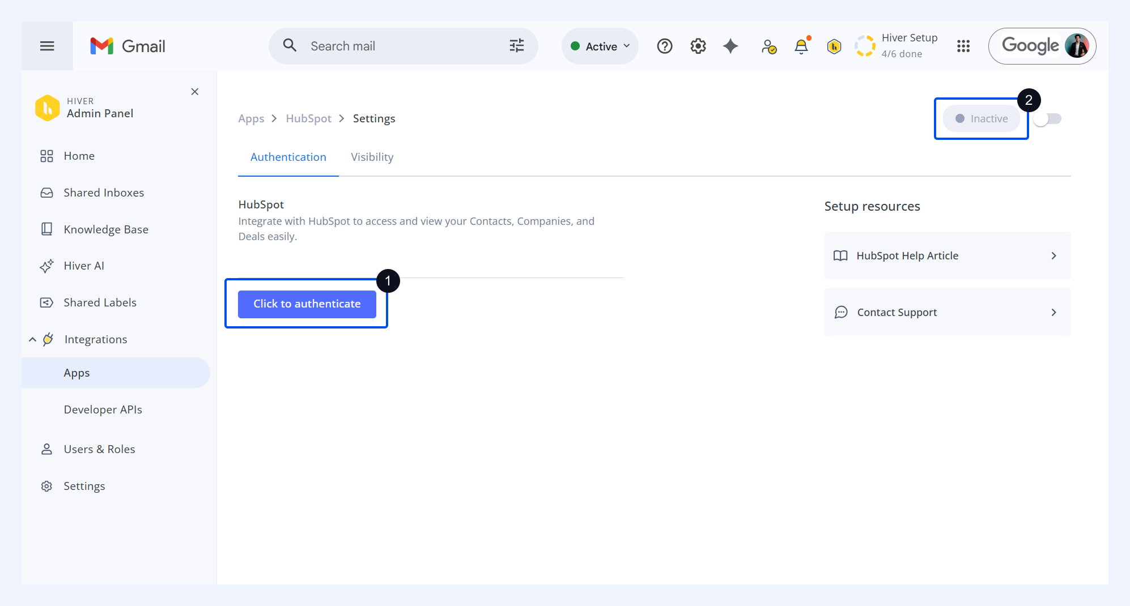Click the sidebar Settings gear icon
This screenshot has width=1130, height=606.
coord(46,486)
